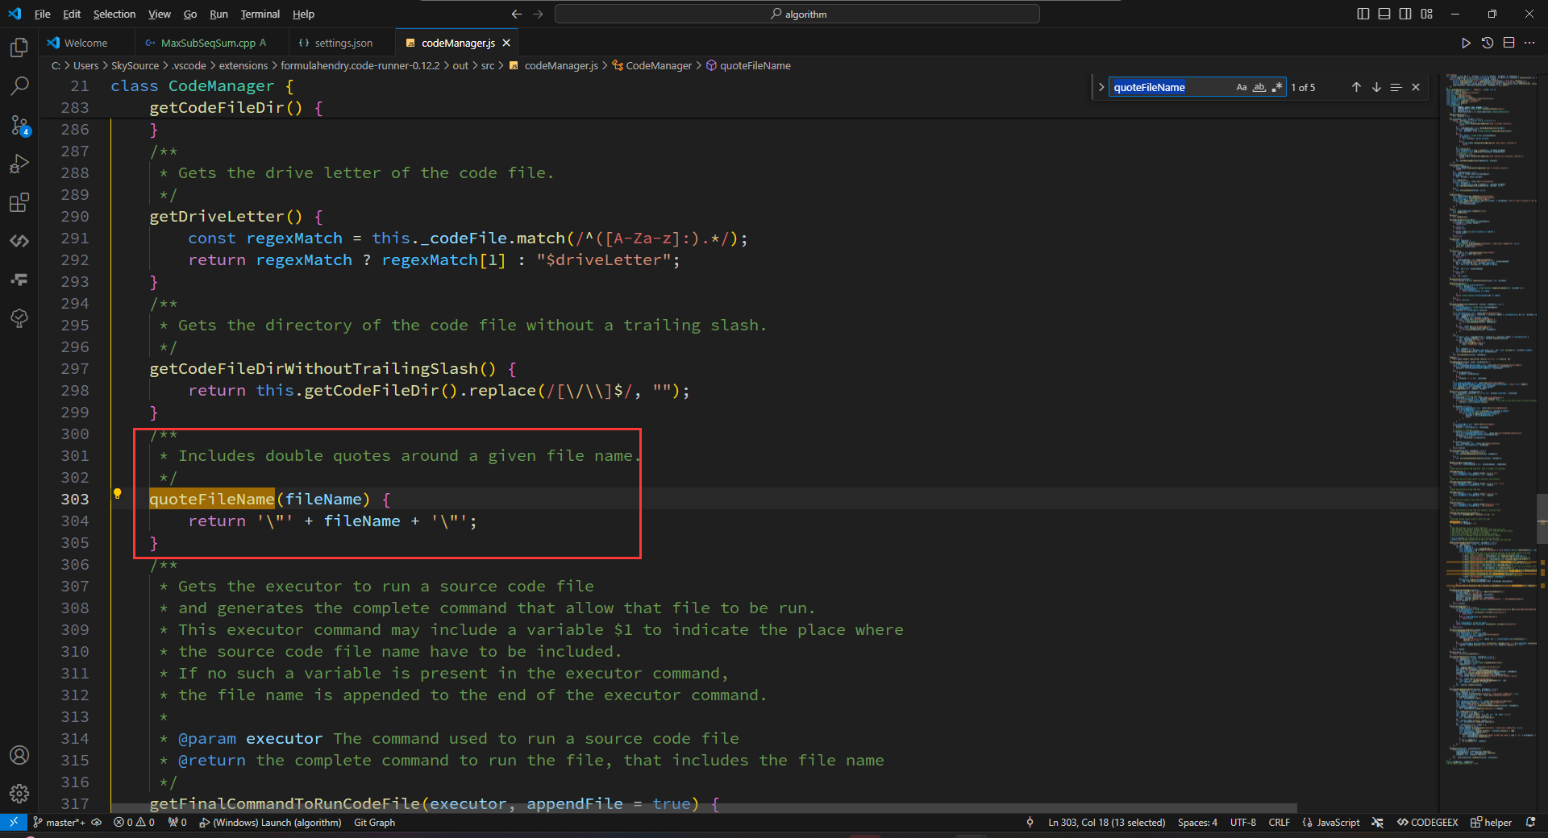This screenshot has width=1548, height=838.
Task: Open the Accounts menu icon
Action: (x=19, y=755)
